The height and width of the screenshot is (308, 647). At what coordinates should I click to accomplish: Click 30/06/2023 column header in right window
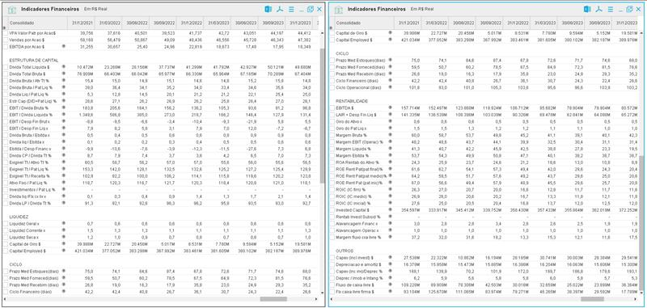(x=572, y=23)
